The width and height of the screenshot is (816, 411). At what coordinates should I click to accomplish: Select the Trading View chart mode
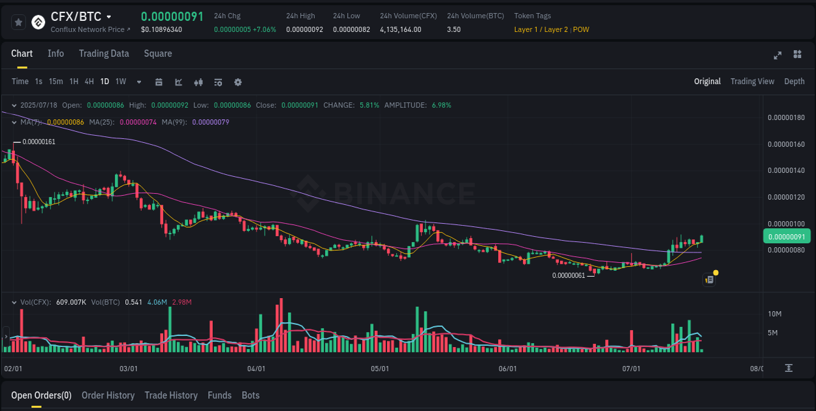752,82
